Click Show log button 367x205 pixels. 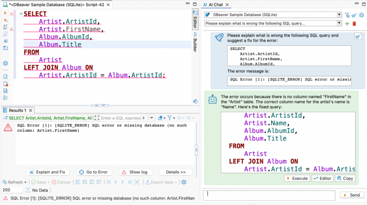coord(135,172)
